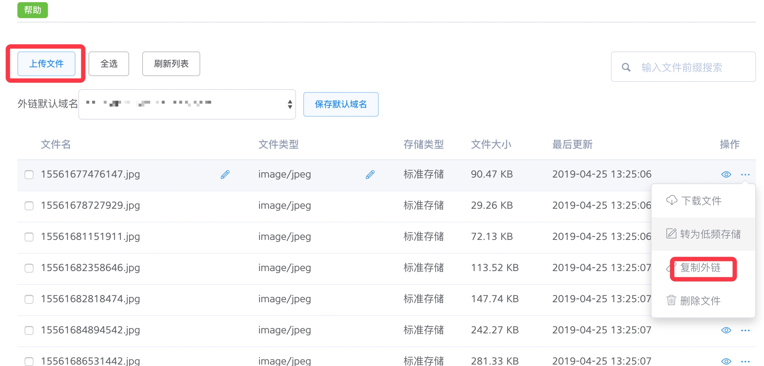Image resolution: width=764 pixels, height=366 pixels.
Task: Toggle the ellipsis menu for 15561677476147.jpg
Action: coord(745,175)
